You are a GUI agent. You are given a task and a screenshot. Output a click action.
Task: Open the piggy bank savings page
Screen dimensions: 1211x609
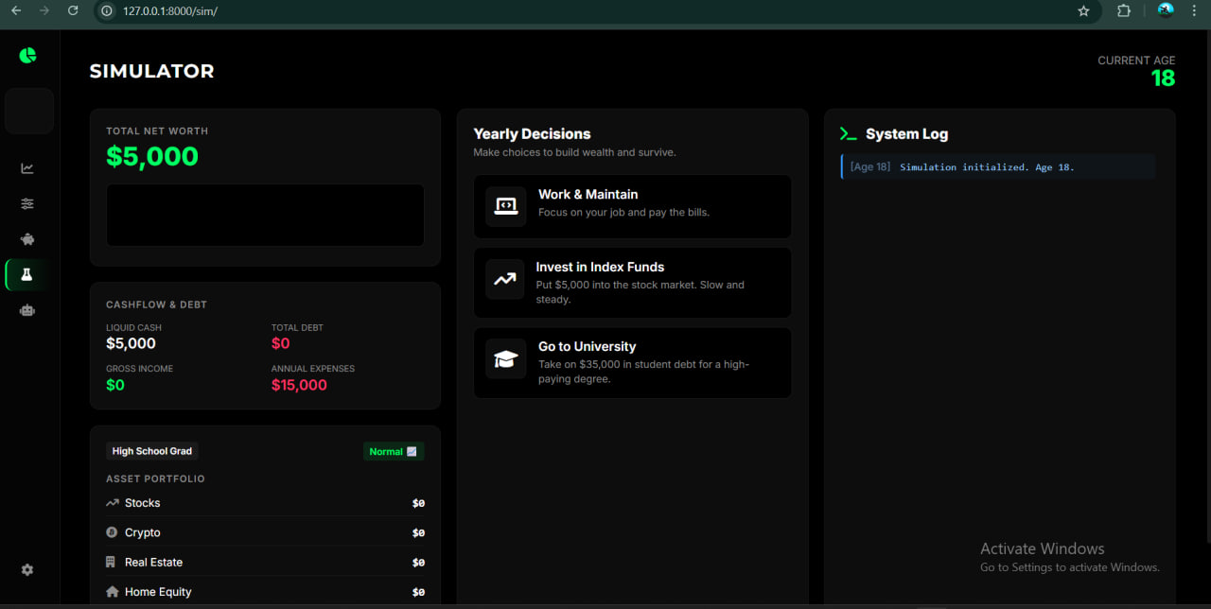(27, 239)
